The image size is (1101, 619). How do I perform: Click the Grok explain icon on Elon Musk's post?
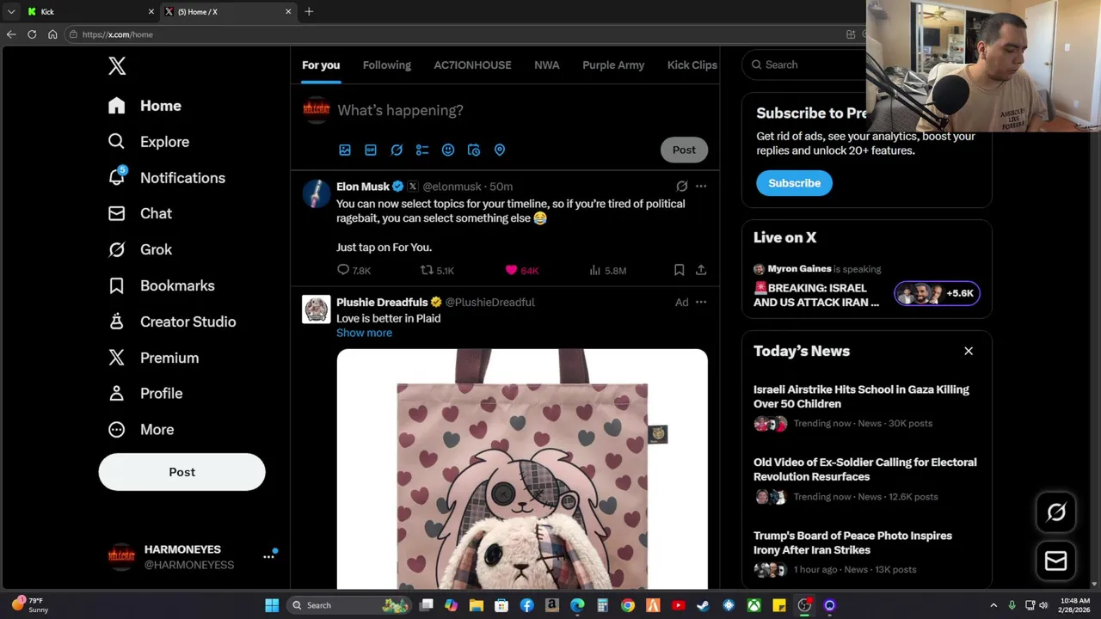pos(682,186)
